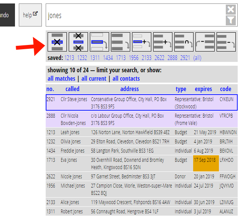Open saved record 2921 link
Screen dimensions: 240x221
[x=185, y=58]
